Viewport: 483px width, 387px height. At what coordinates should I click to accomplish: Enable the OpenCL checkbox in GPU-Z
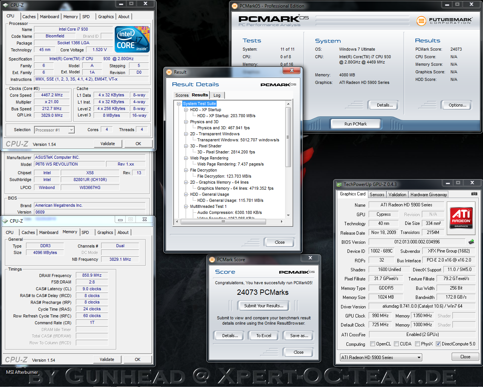(x=372, y=344)
